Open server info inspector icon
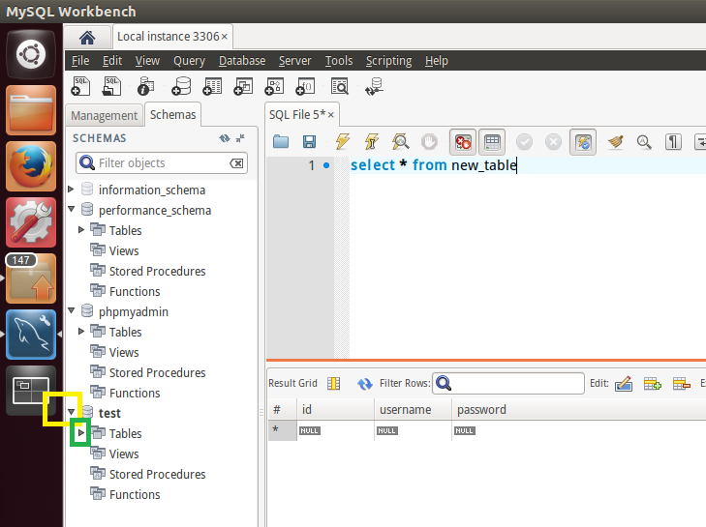Screen dimensions: 706x527 coord(145,86)
